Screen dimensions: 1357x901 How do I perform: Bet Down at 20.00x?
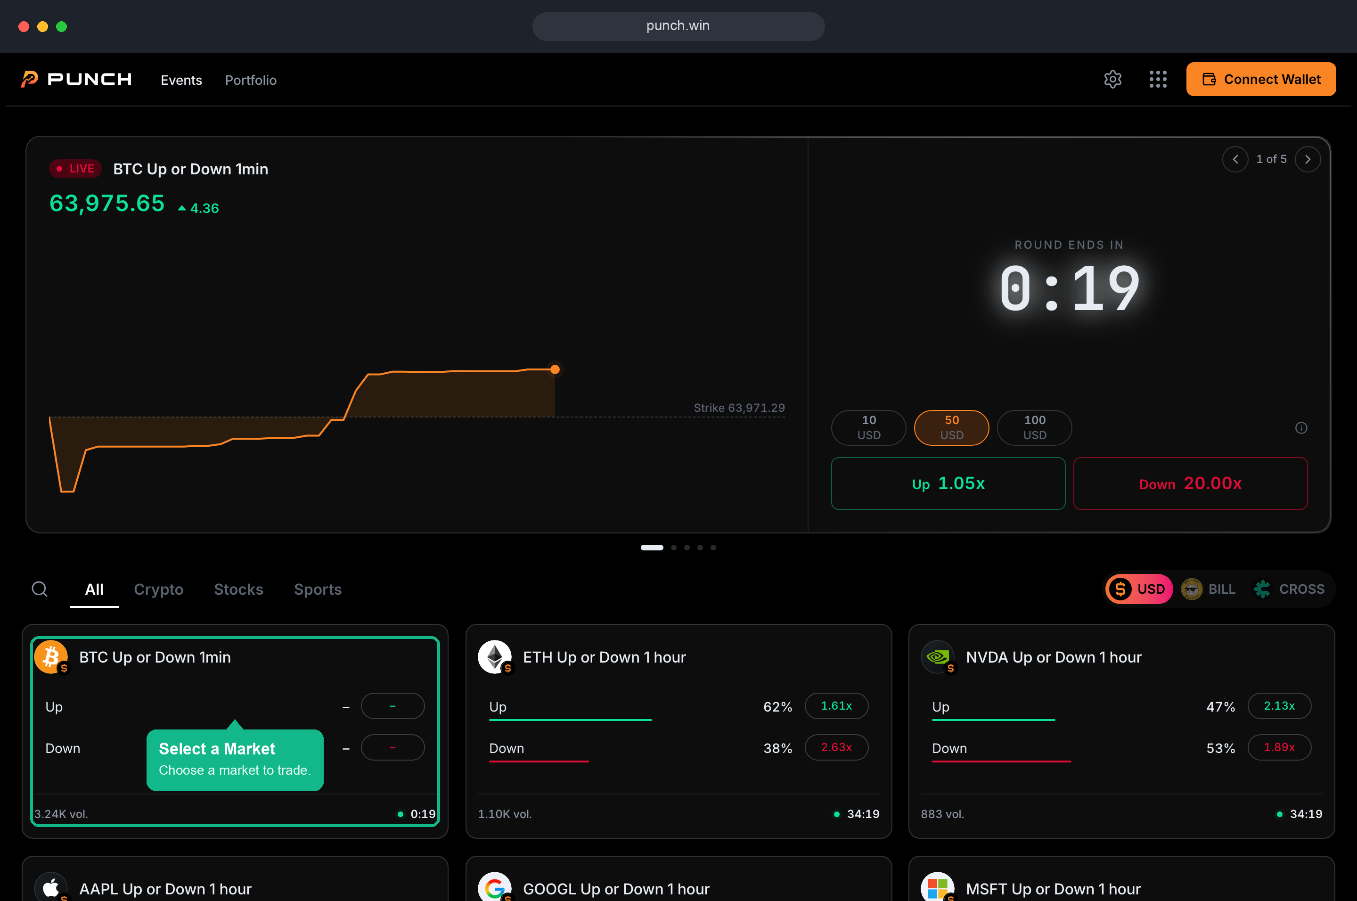[x=1190, y=483]
